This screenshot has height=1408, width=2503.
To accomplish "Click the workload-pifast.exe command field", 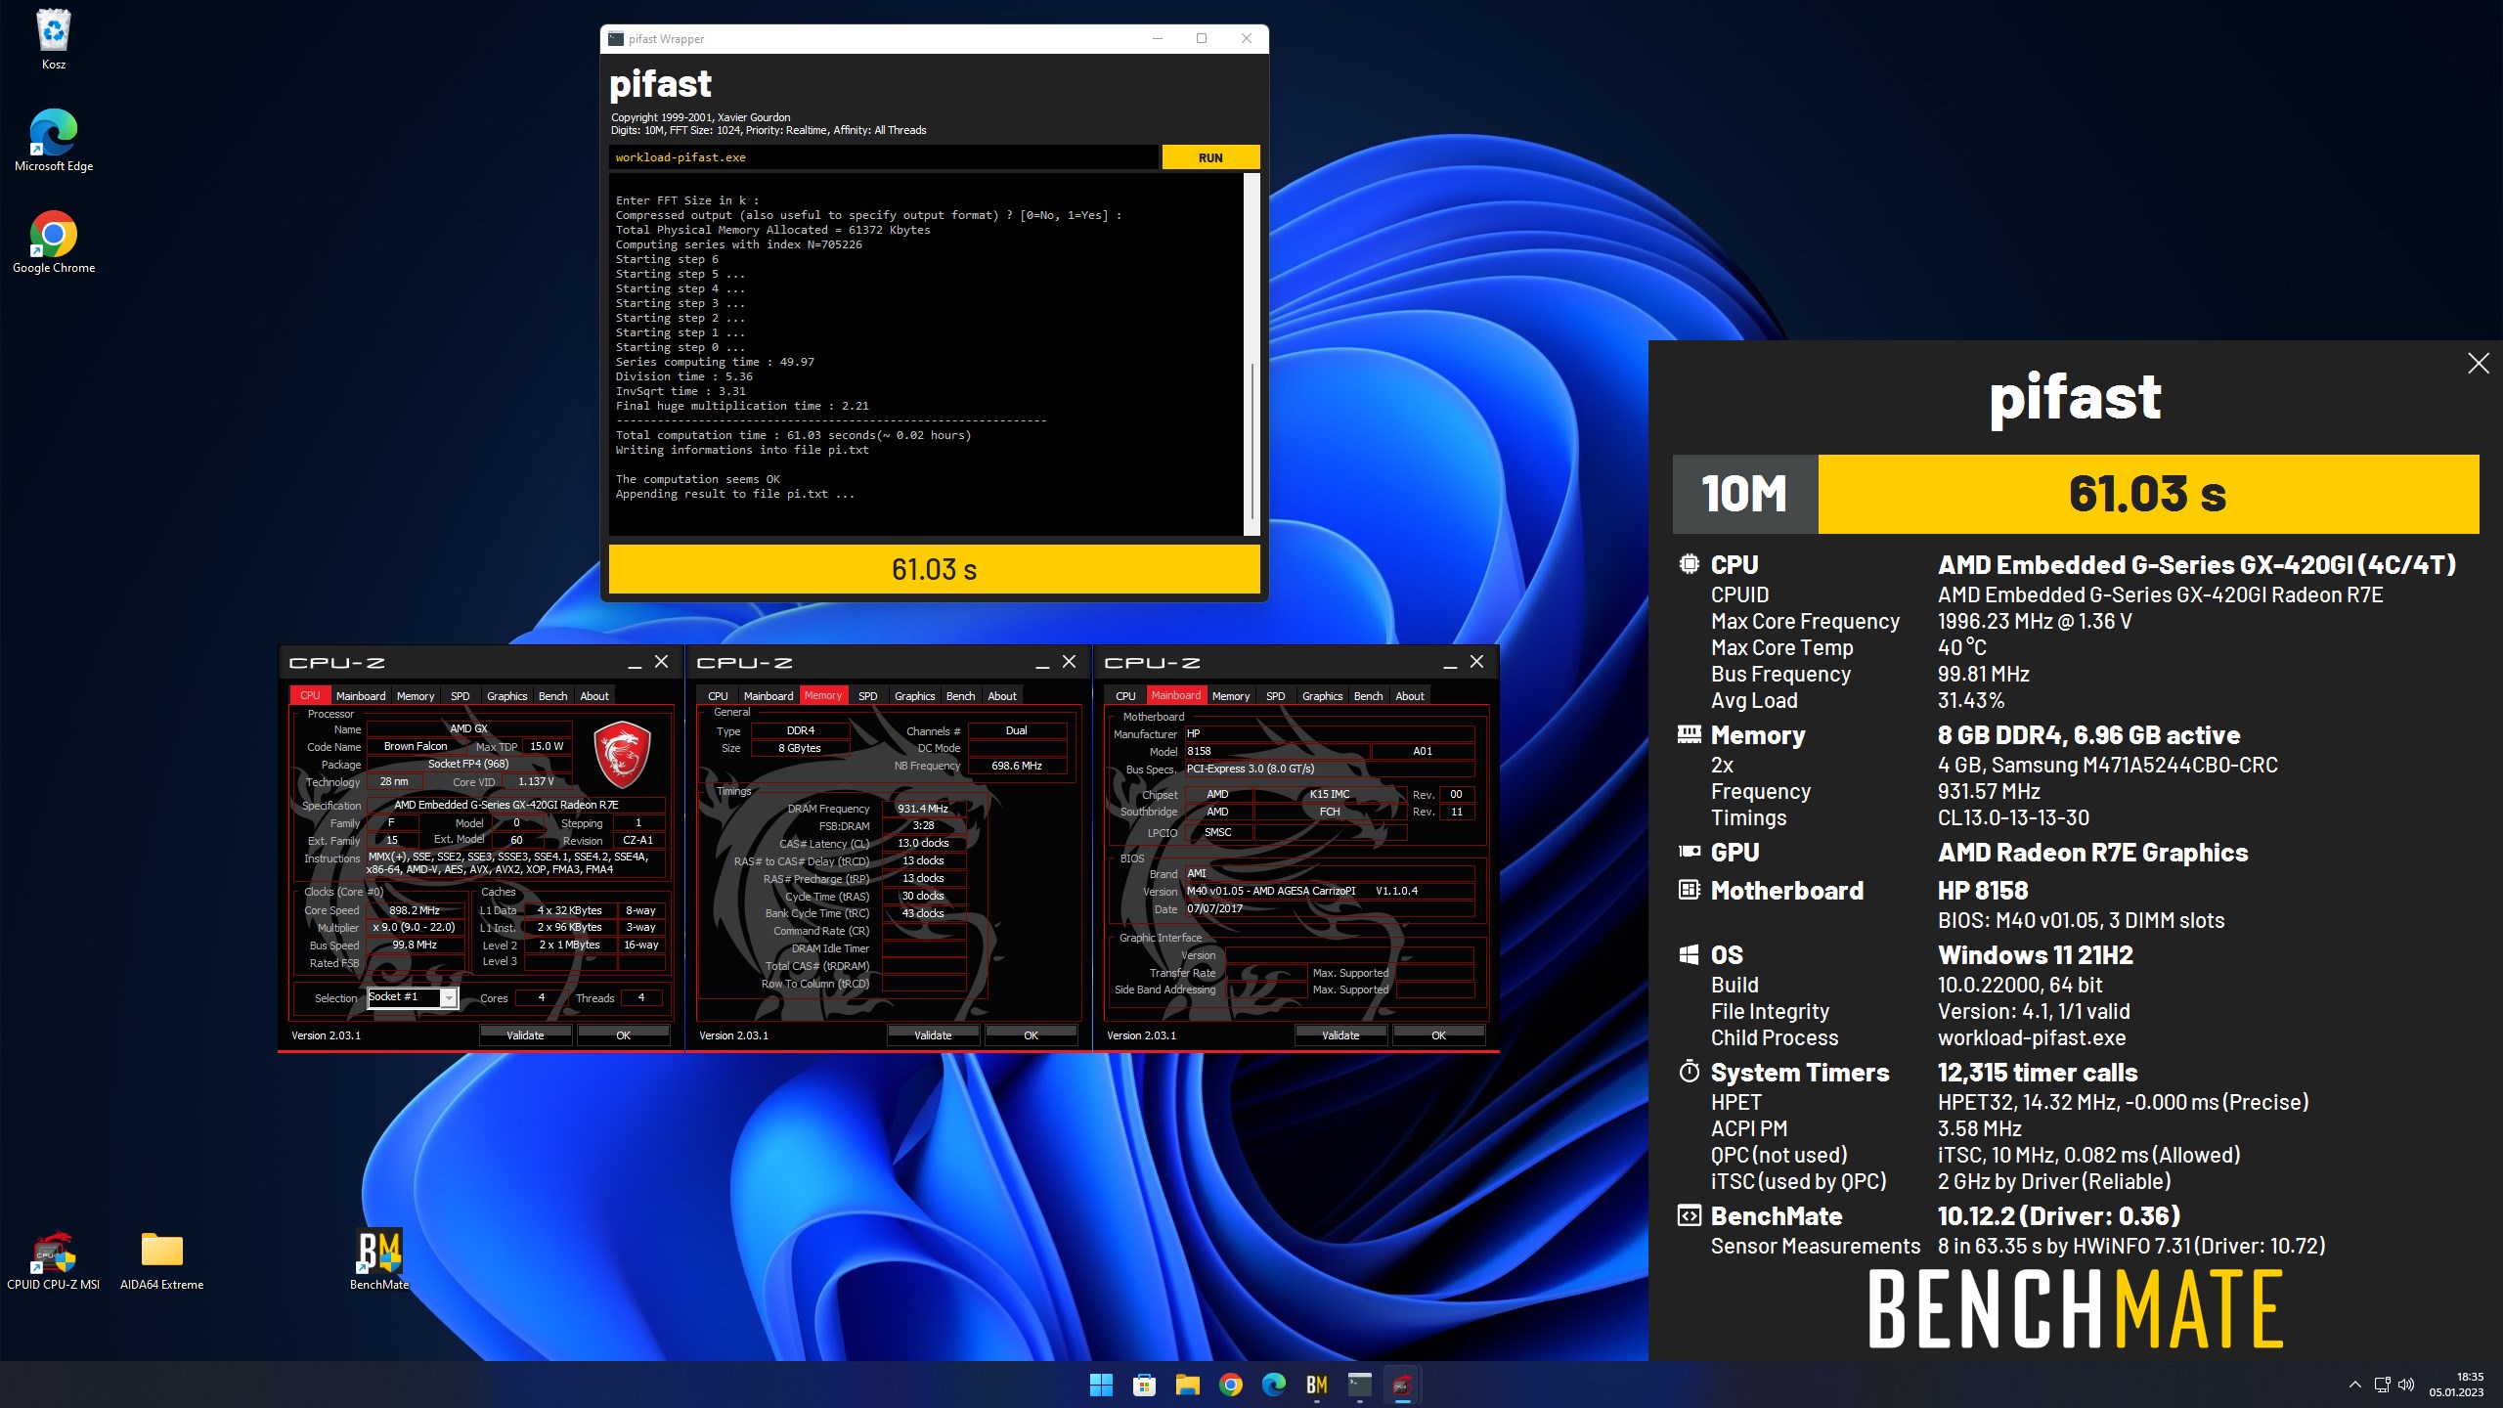I will (x=884, y=157).
